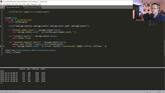Click the 'offline' column header in console
165x93 pixels.
click(36, 69)
